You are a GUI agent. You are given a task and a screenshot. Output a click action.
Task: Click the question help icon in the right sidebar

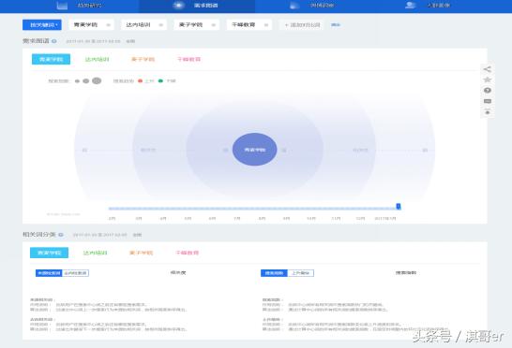(488, 91)
